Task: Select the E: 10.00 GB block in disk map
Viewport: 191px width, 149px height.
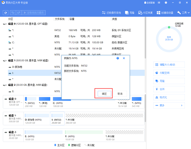Action: coord(44,136)
